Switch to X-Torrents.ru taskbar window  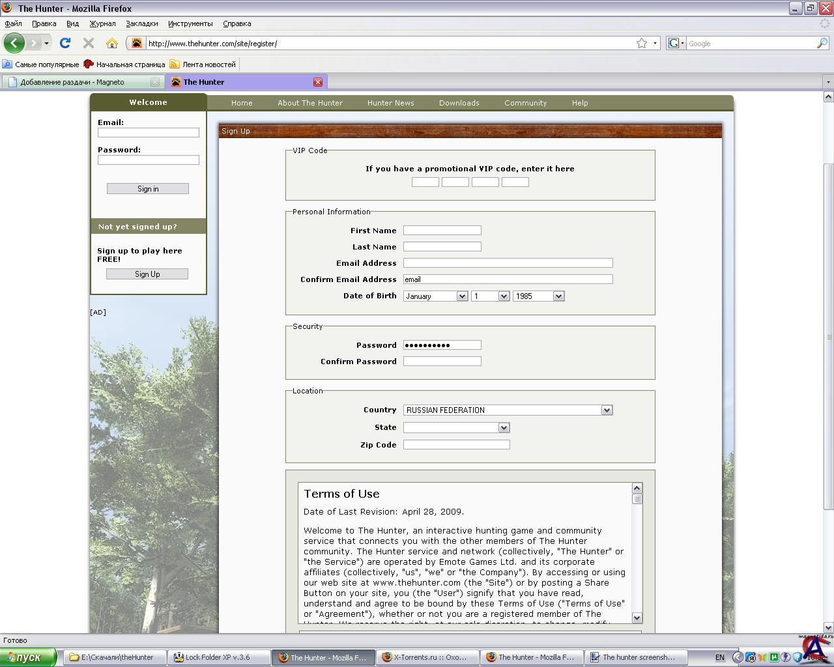click(x=427, y=657)
